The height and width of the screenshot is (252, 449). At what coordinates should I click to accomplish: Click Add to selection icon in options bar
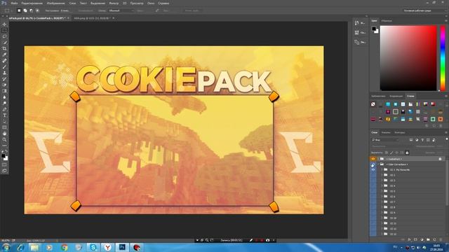point(25,10)
